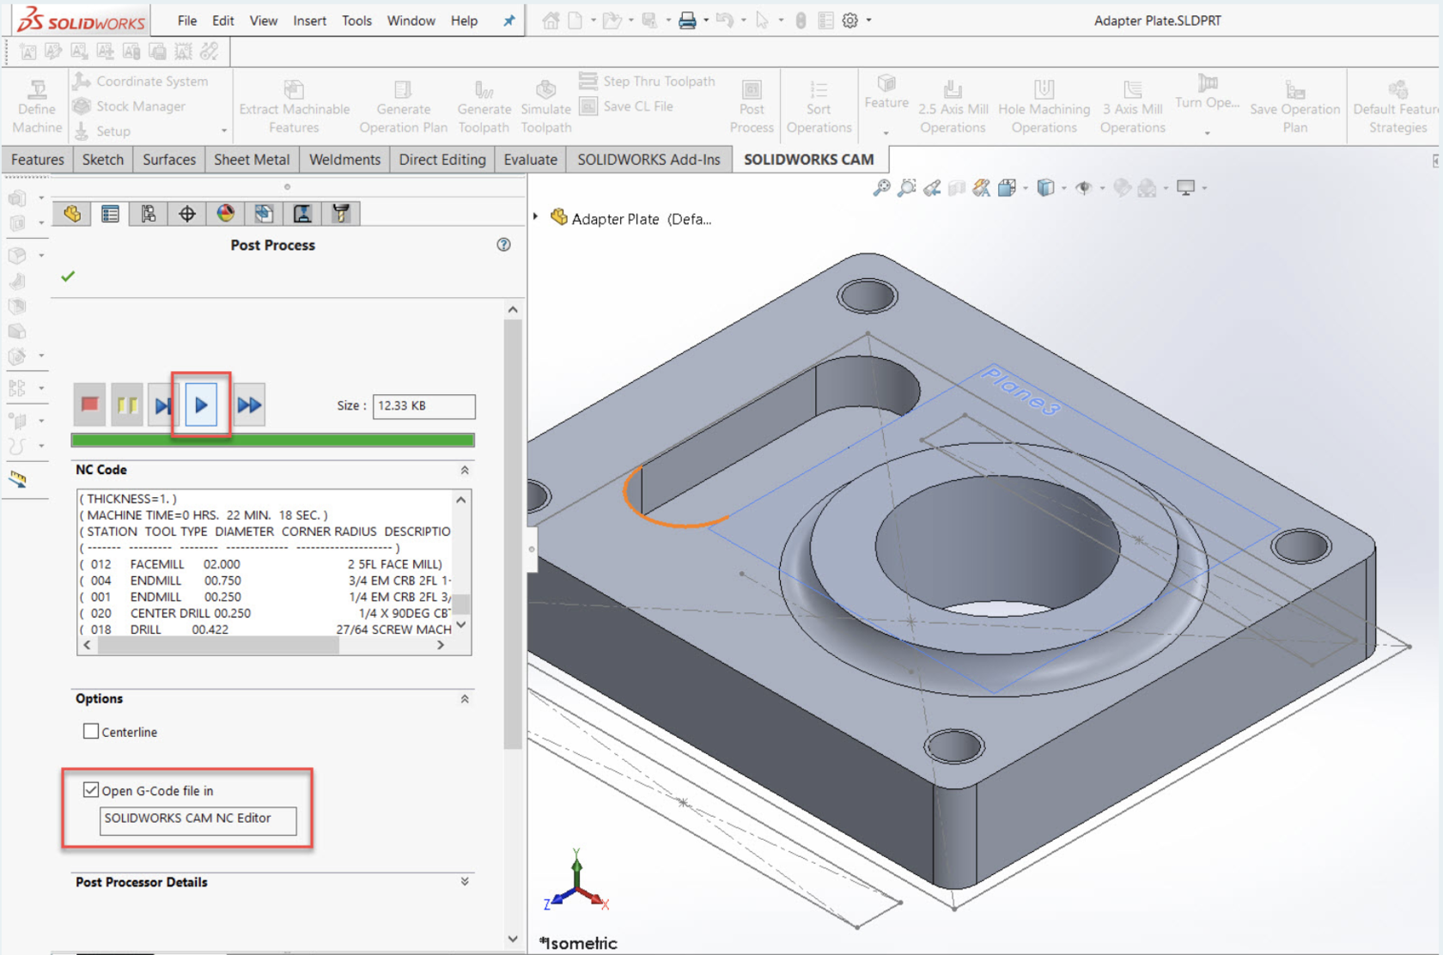Expand the Adapter Plate feature tree
Image resolution: width=1443 pixels, height=955 pixels.
pyautogui.click(x=535, y=217)
